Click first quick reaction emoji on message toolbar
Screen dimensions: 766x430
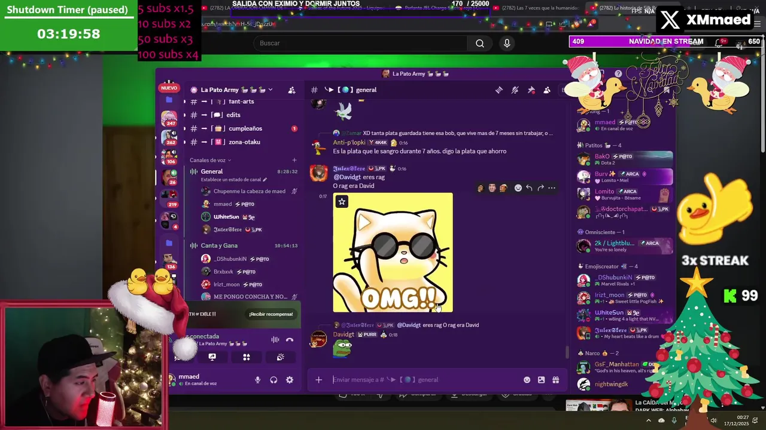coord(481,188)
